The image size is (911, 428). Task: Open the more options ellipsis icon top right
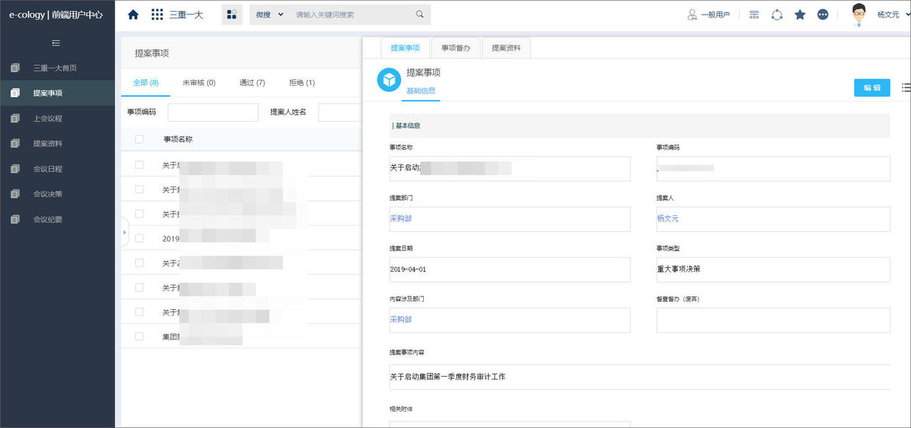click(823, 14)
